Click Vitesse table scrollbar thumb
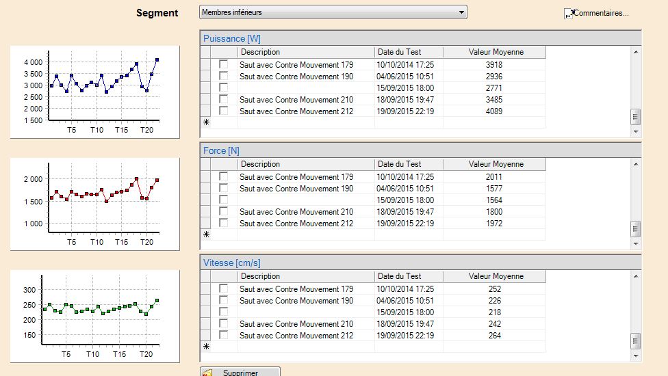 coord(636,340)
